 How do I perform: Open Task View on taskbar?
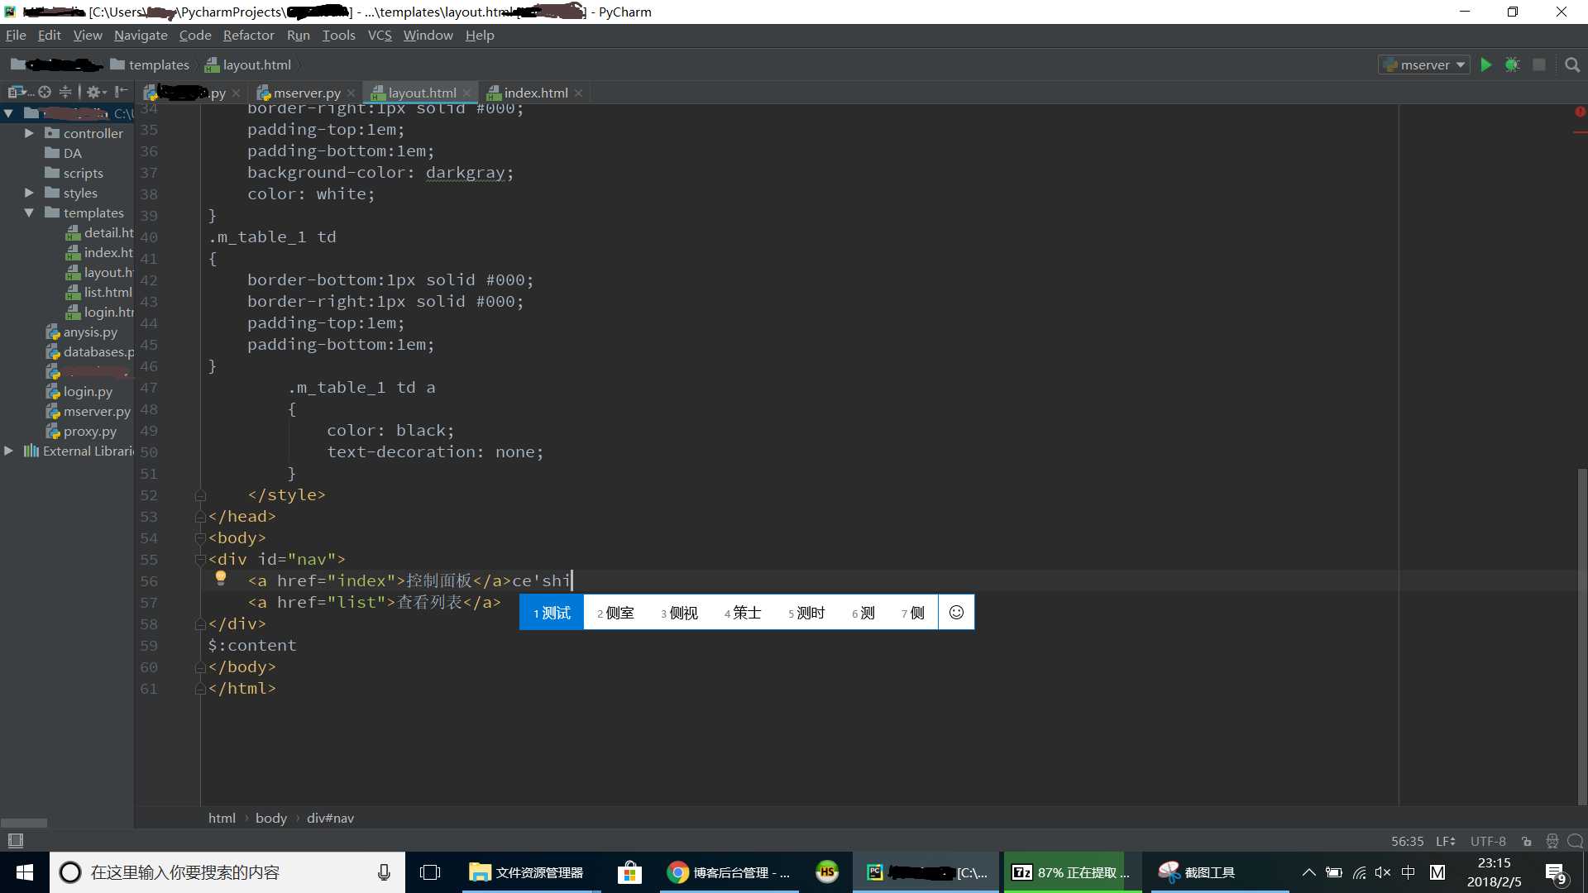430,872
